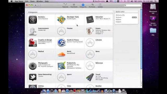Click the App Store window scrollbar

[141, 39]
